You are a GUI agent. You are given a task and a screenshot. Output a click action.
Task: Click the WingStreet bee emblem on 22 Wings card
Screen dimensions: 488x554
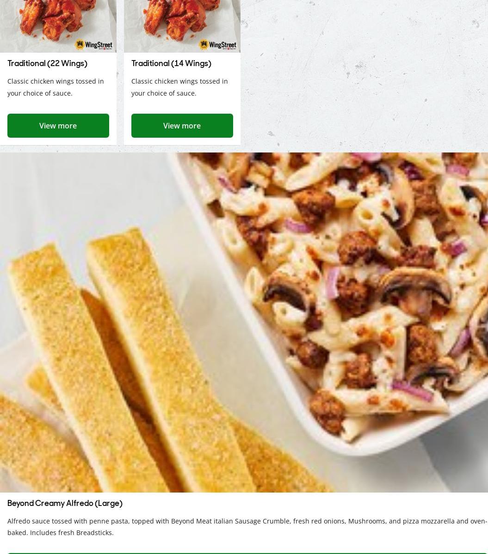coord(80,44)
